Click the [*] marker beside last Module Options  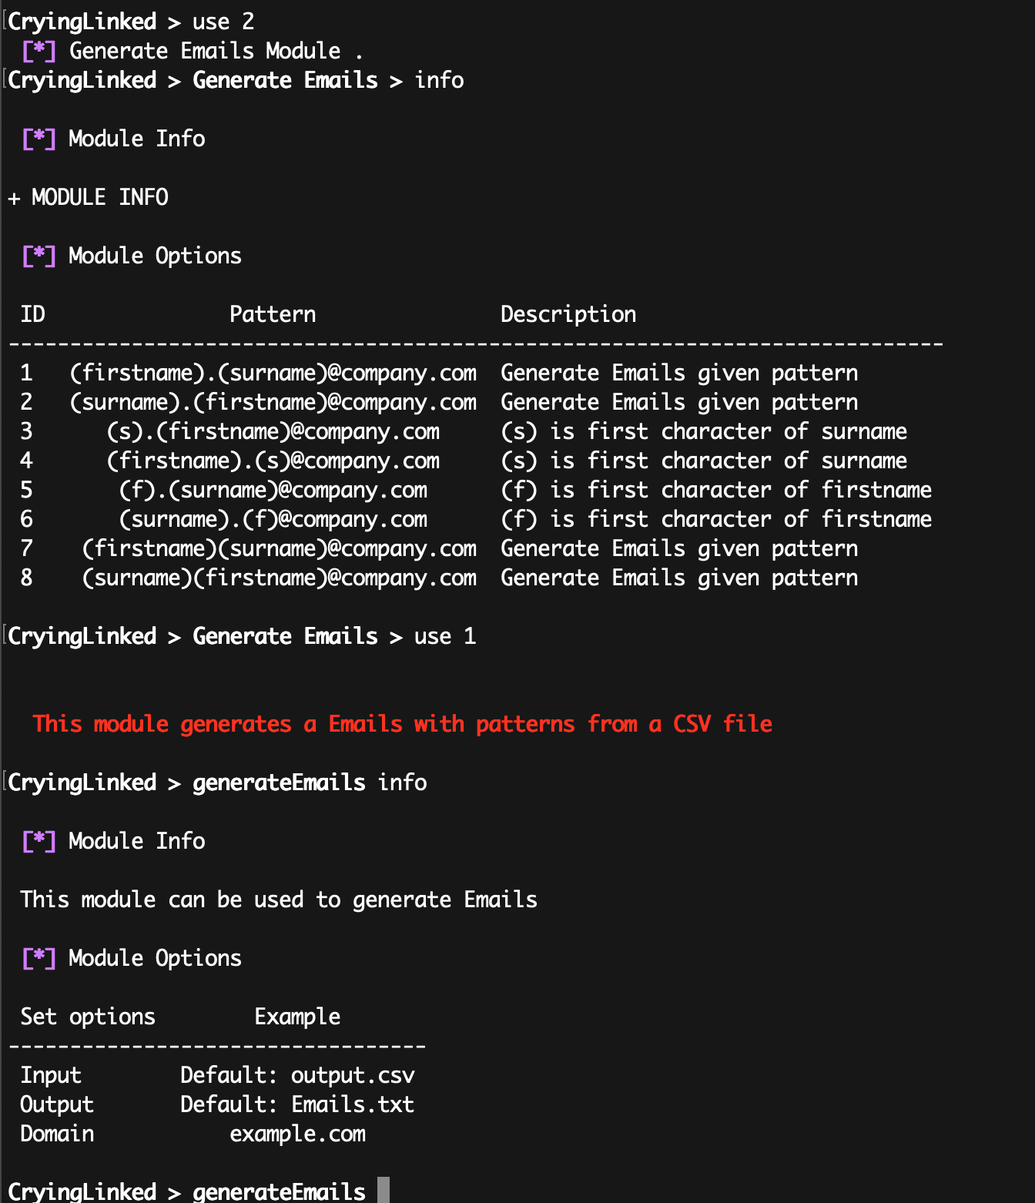pos(39,959)
